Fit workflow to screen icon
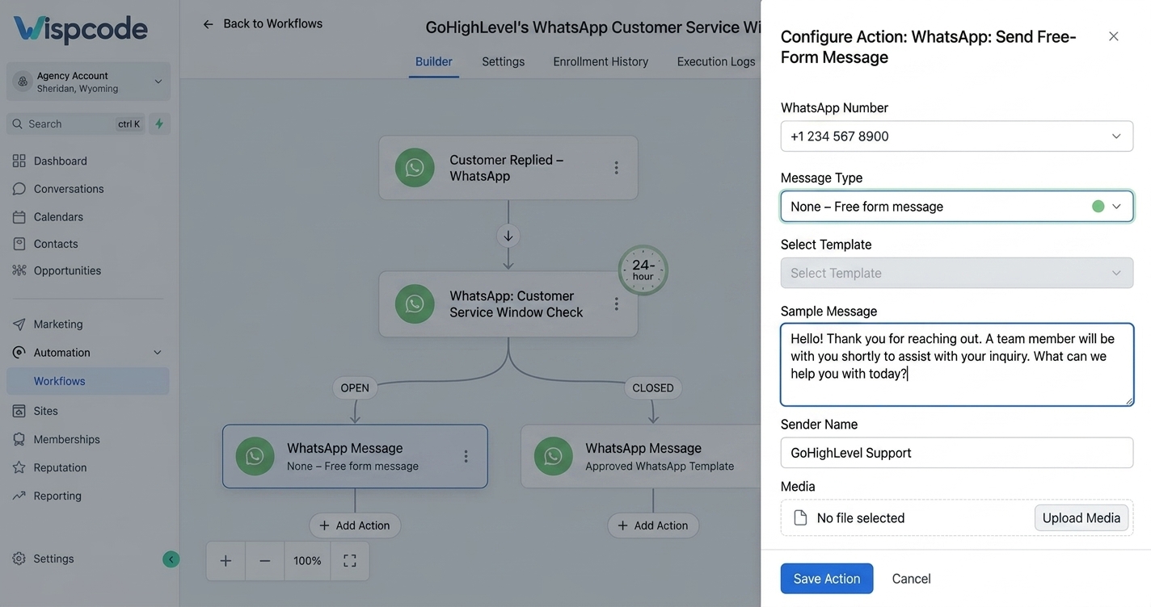1151x607 pixels. point(350,561)
